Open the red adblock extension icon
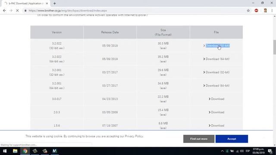This screenshot has width=276, height=155. (256, 10)
